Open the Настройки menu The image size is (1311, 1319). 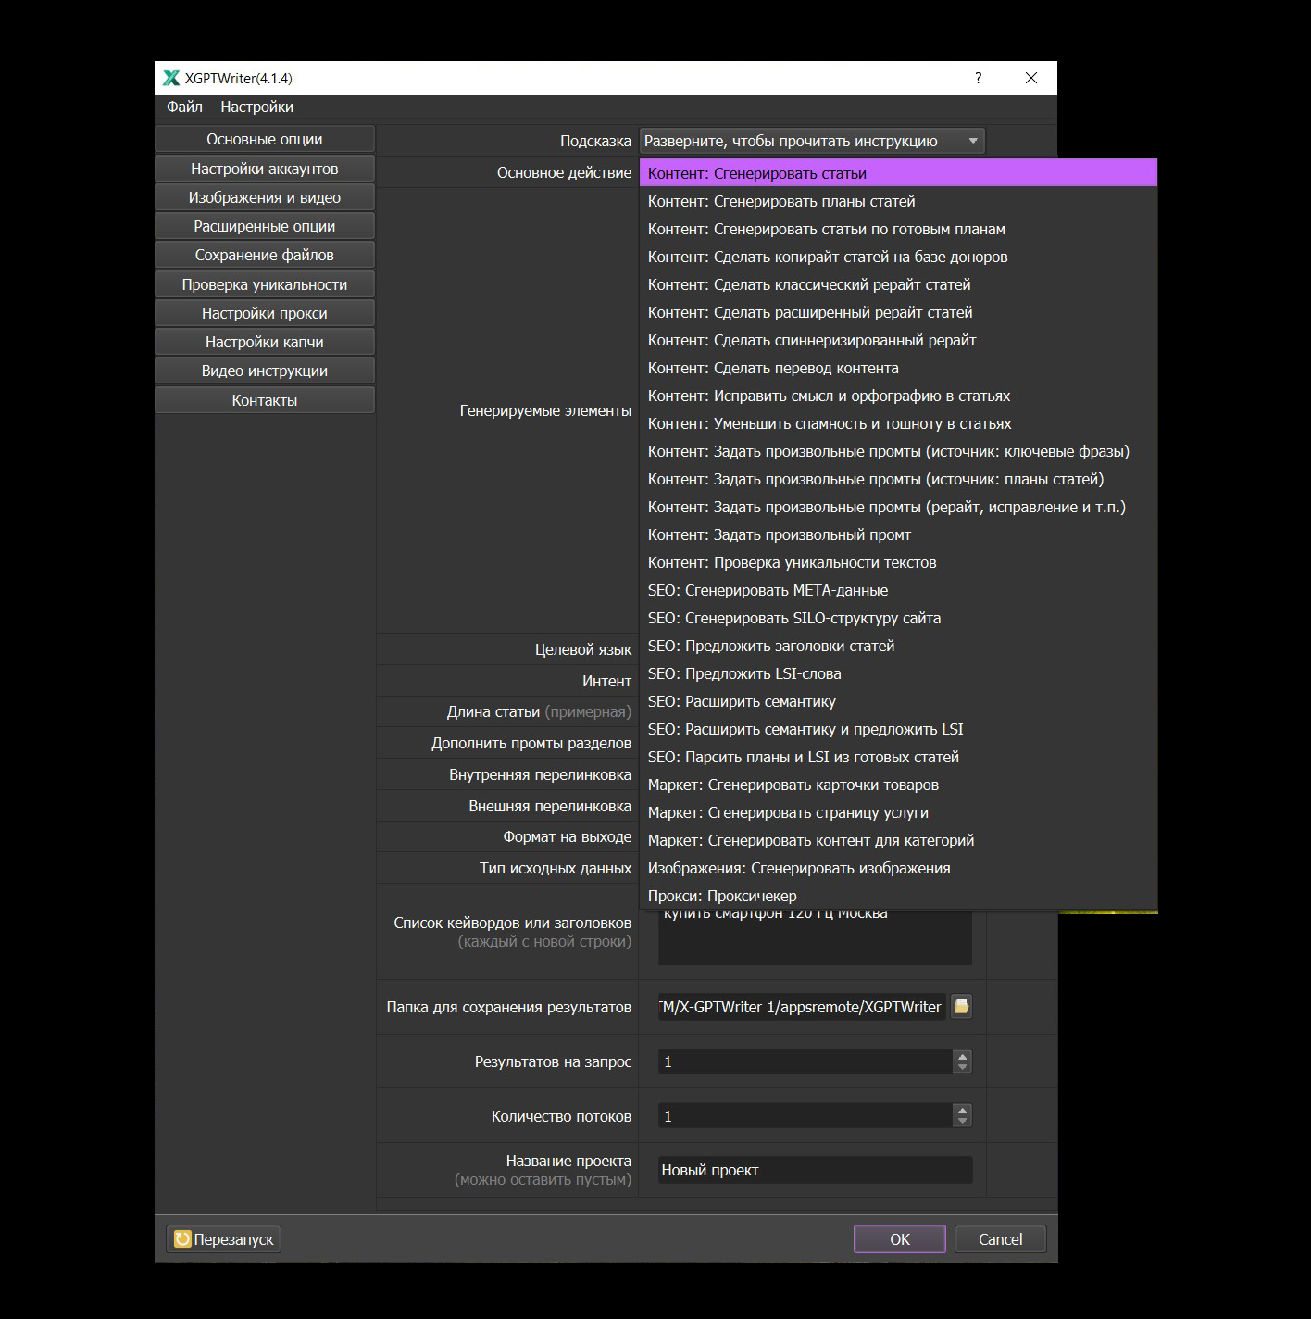(257, 107)
